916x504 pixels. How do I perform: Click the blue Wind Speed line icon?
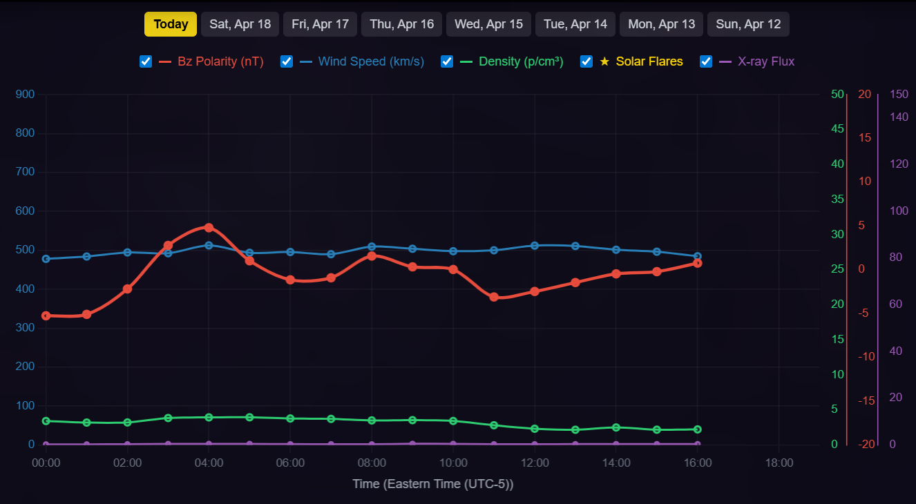pyautogui.click(x=305, y=61)
